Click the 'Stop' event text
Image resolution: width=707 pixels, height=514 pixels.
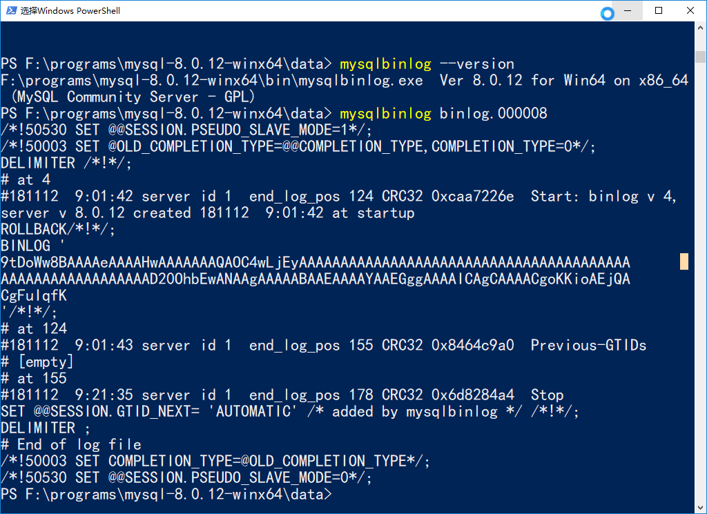click(x=547, y=395)
